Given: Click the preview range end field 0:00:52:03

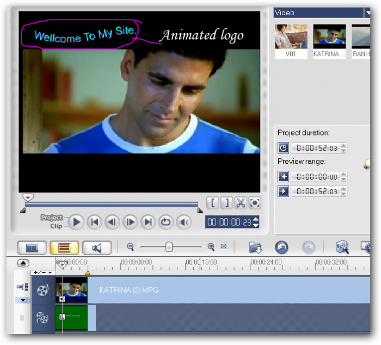Looking at the screenshot, I should pos(316,191).
